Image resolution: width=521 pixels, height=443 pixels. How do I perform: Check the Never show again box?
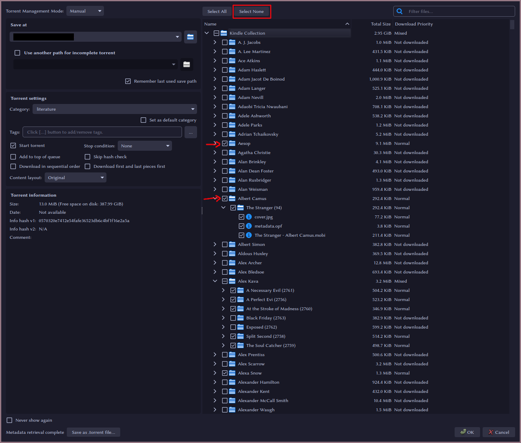9,420
